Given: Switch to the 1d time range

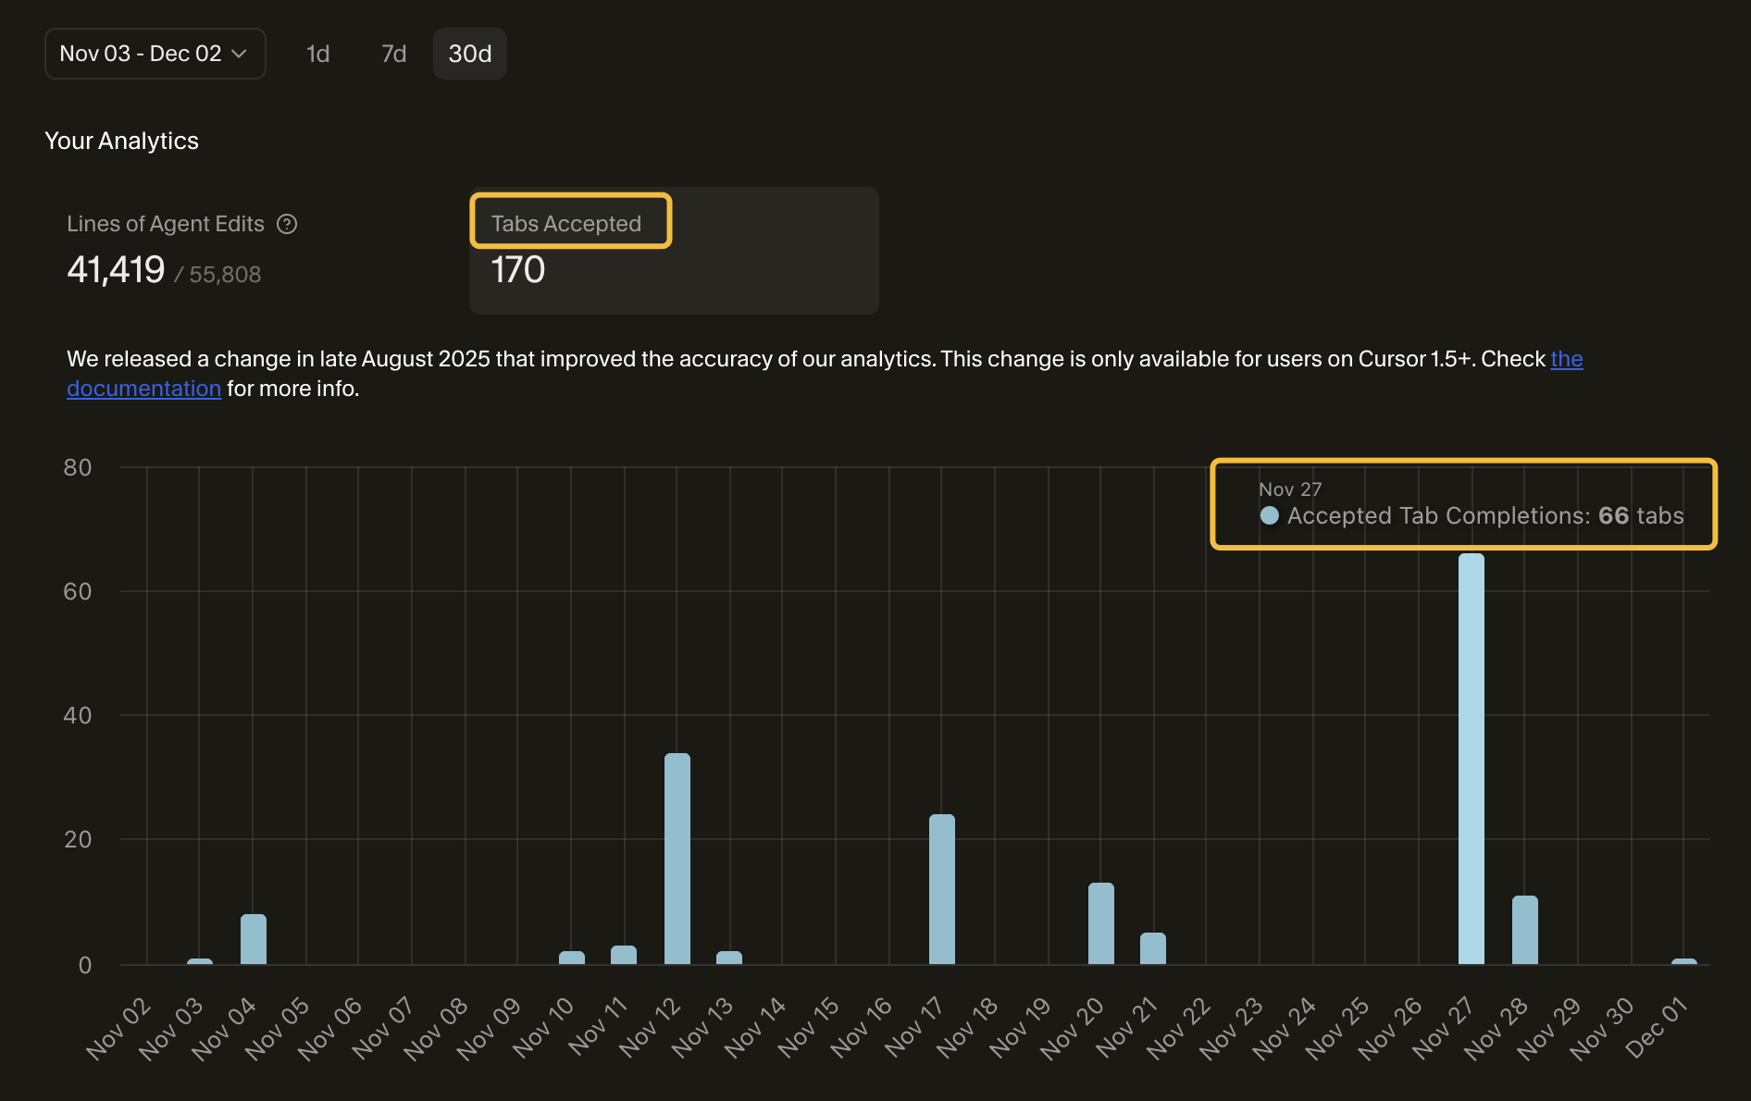Looking at the screenshot, I should tap(317, 53).
